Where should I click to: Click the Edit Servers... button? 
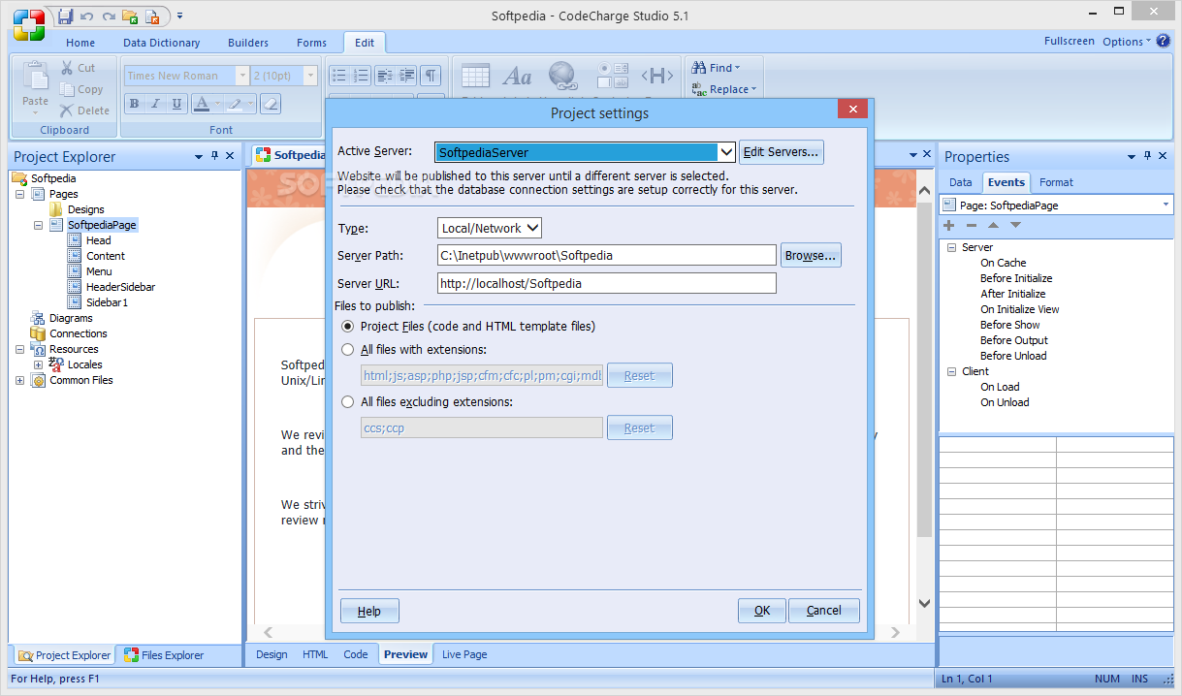point(782,152)
